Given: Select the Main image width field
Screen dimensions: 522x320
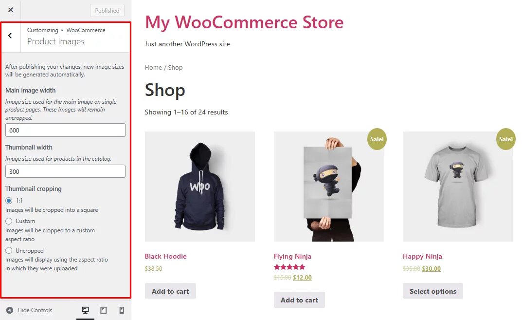Looking at the screenshot, I should tap(65, 130).
